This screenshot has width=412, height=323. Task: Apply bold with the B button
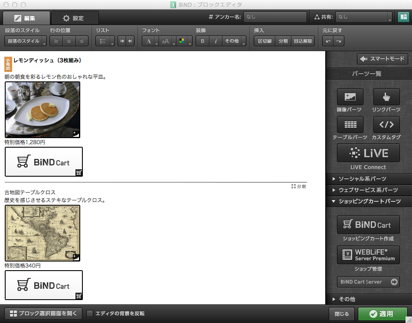[203, 41]
